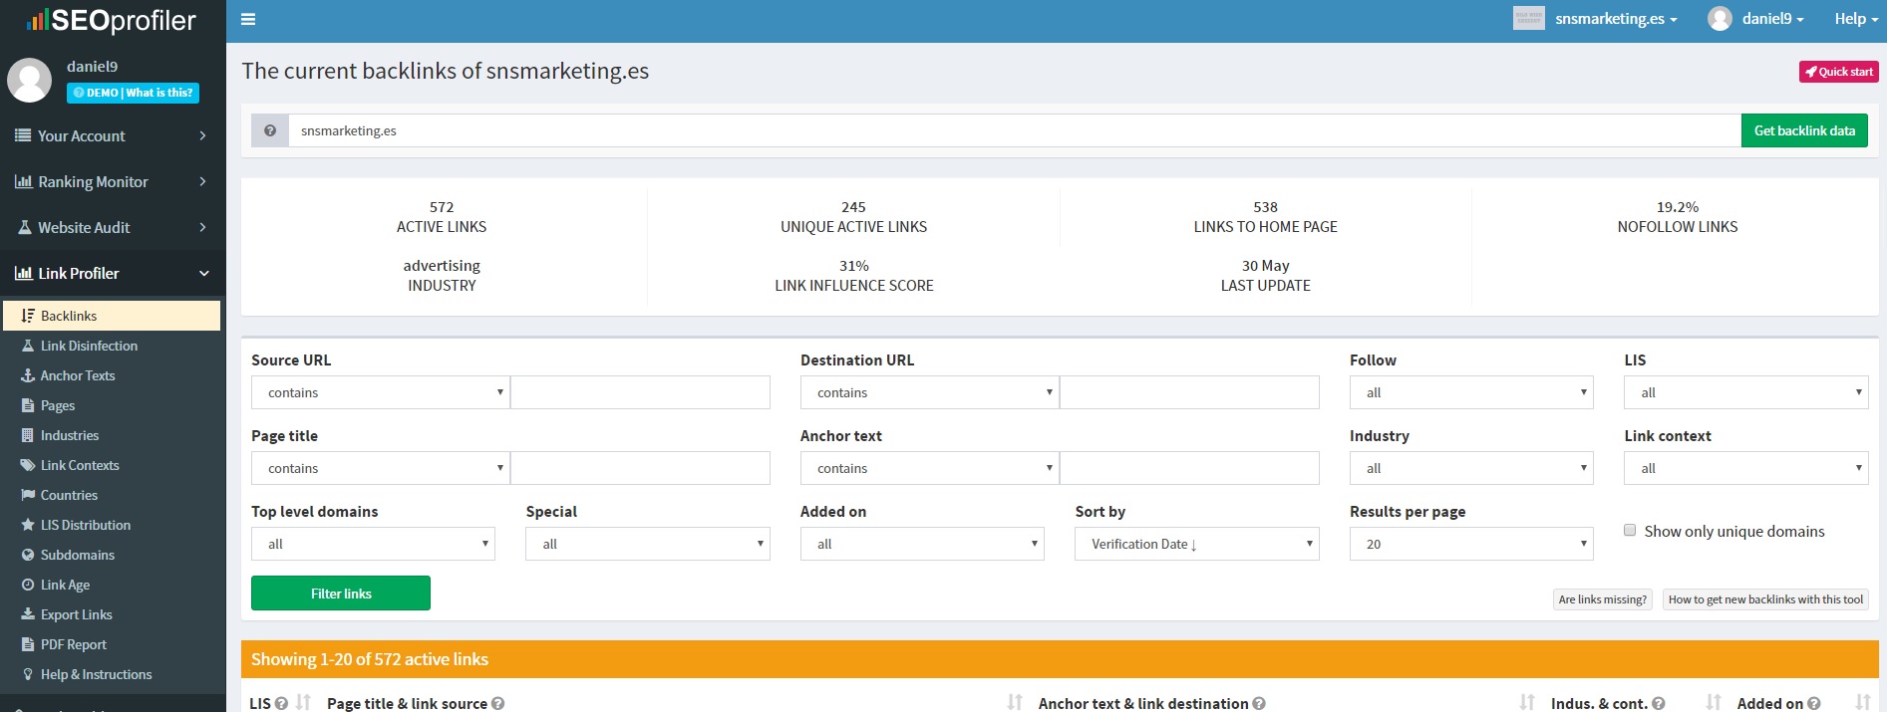The height and width of the screenshot is (712, 1887).
Task: Sort by Anchor text & link destination arrows
Action: coord(1527,703)
